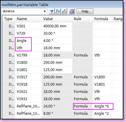Select the 40000.00 mm value cell
The image size is (126, 122).
[57, 26]
